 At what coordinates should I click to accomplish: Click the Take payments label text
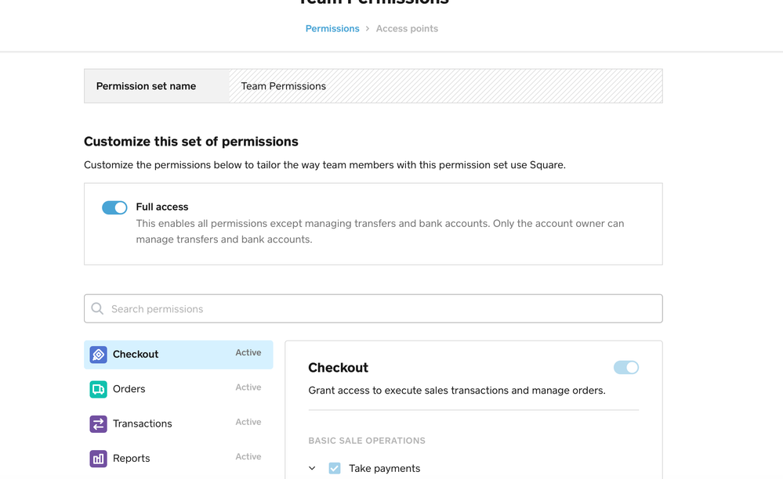(384, 468)
